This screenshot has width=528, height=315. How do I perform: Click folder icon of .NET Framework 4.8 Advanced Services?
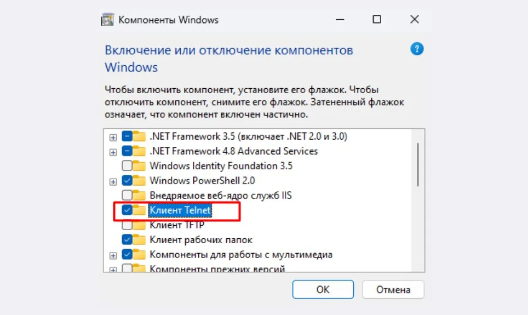[x=139, y=151]
